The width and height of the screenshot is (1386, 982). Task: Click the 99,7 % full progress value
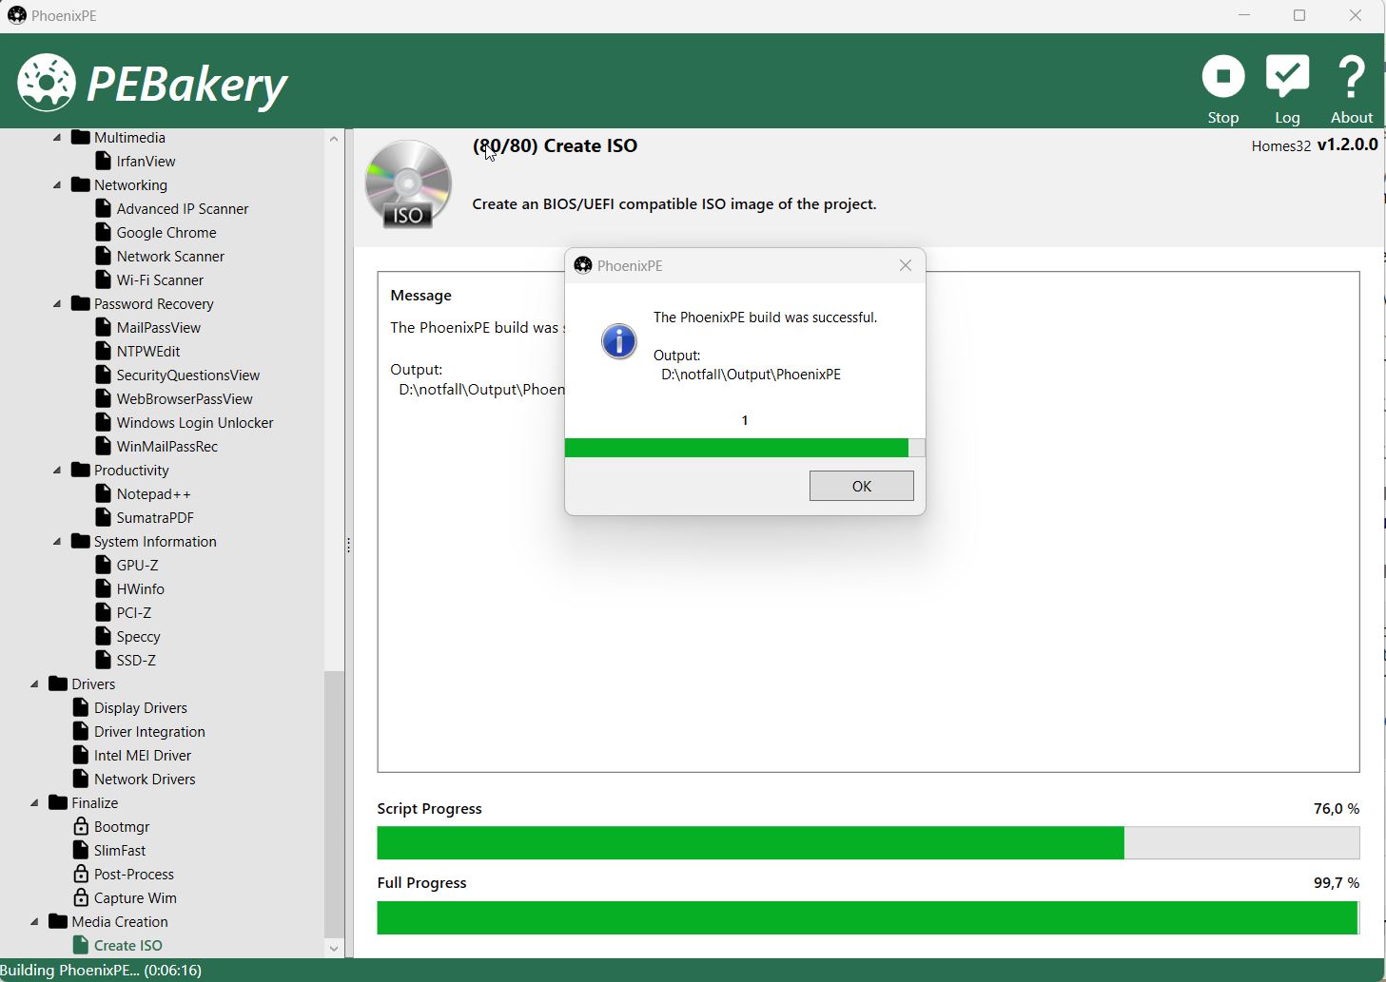1337,882
